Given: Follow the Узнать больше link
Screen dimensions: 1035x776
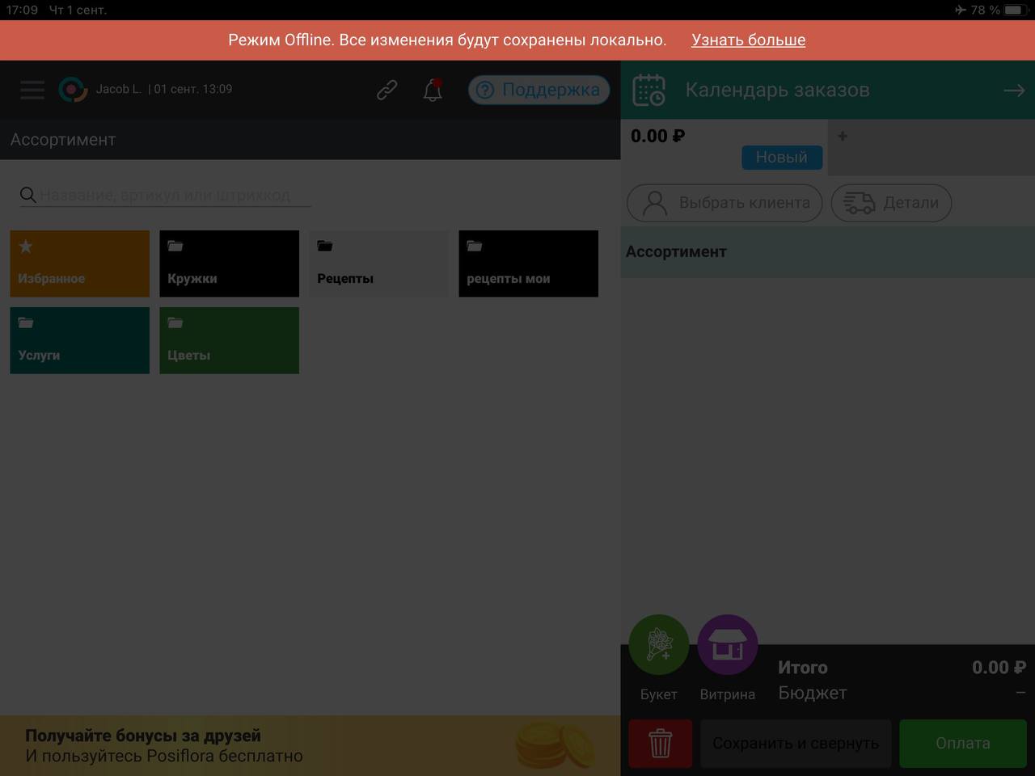Looking at the screenshot, I should coord(748,40).
